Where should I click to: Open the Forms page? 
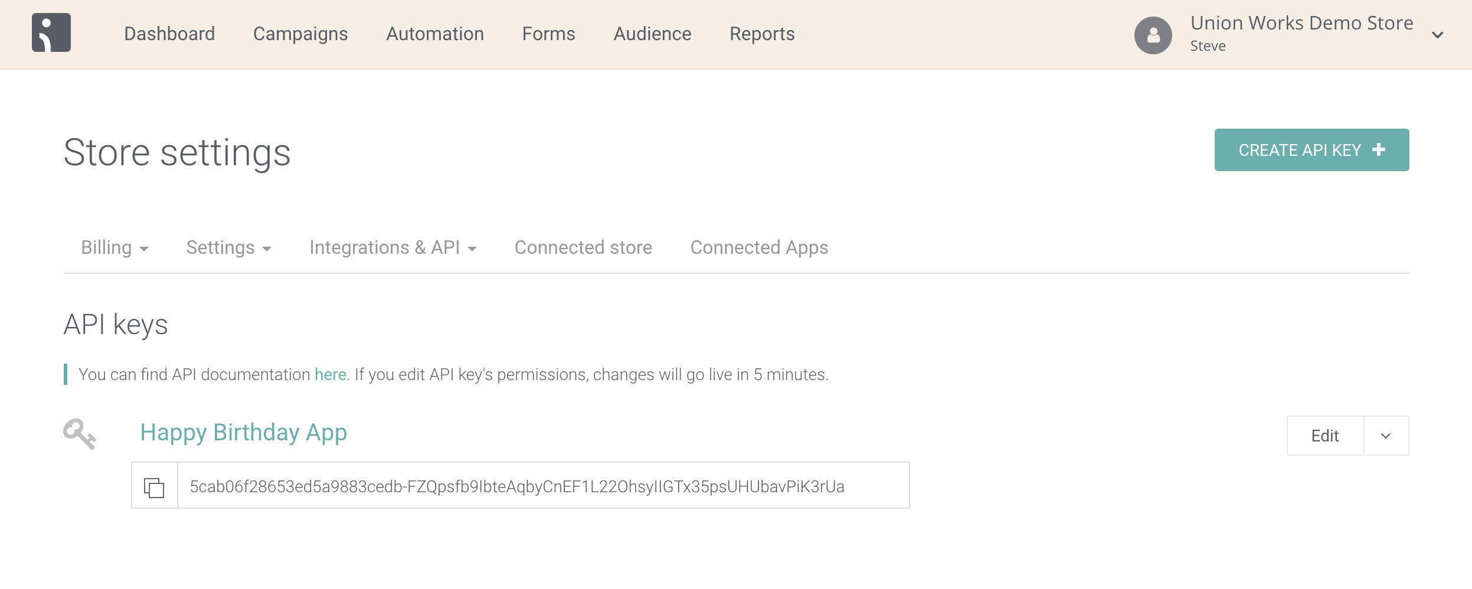548,34
